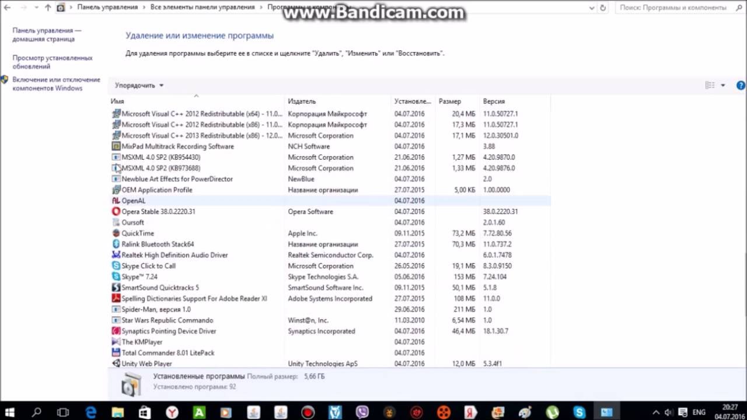This screenshot has height=420, width=747.
Task: Open the view options dropdown arrow
Action: [x=722, y=85]
